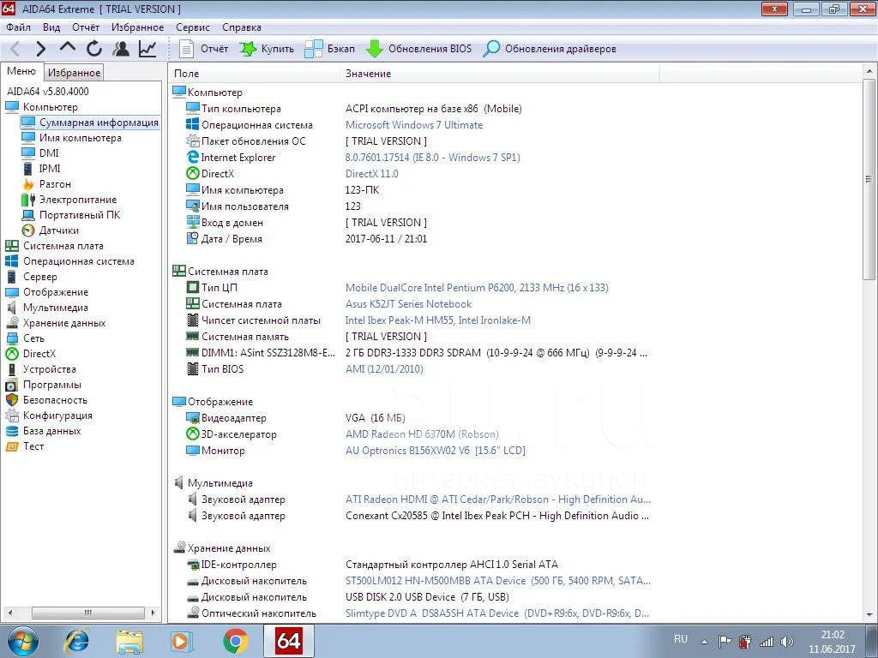The width and height of the screenshot is (878, 658).
Task: Open Обновления драйверов toolbar button
Action: (550, 49)
